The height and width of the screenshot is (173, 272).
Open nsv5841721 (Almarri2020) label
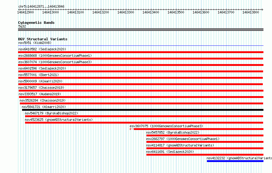44,107
